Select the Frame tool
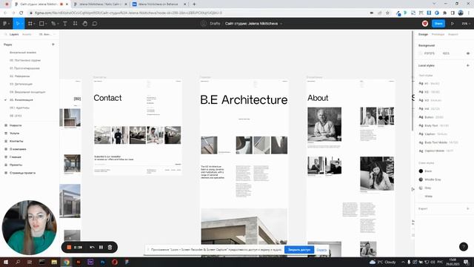 (x=30, y=24)
